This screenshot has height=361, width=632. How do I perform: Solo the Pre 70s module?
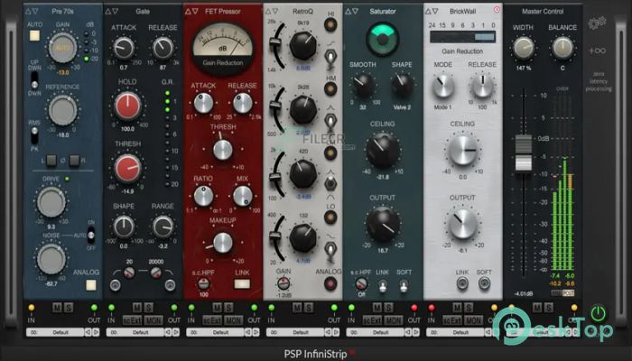tap(69, 308)
